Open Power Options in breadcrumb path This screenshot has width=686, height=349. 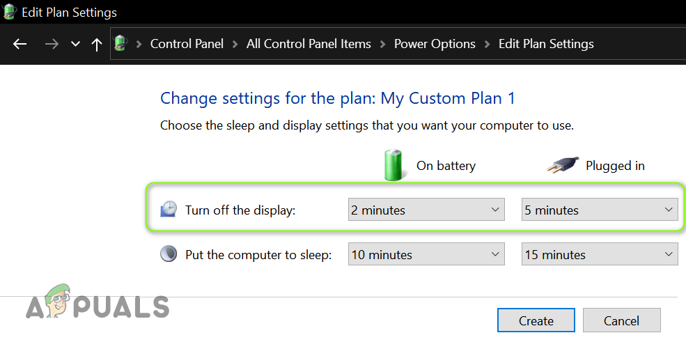point(435,44)
